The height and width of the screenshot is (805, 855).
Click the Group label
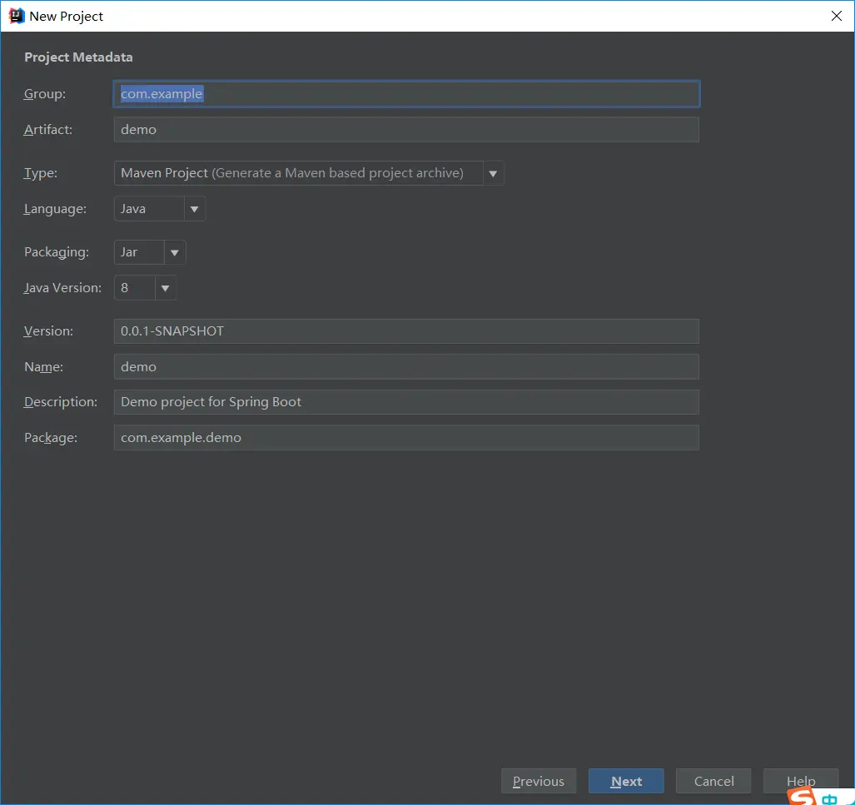pos(45,94)
